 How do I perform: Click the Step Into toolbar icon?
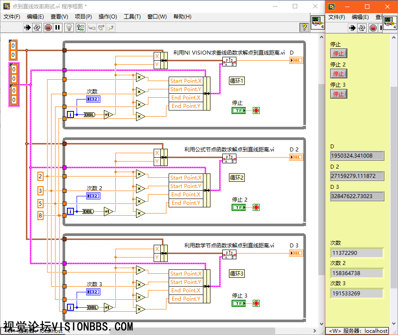(x=92, y=27)
